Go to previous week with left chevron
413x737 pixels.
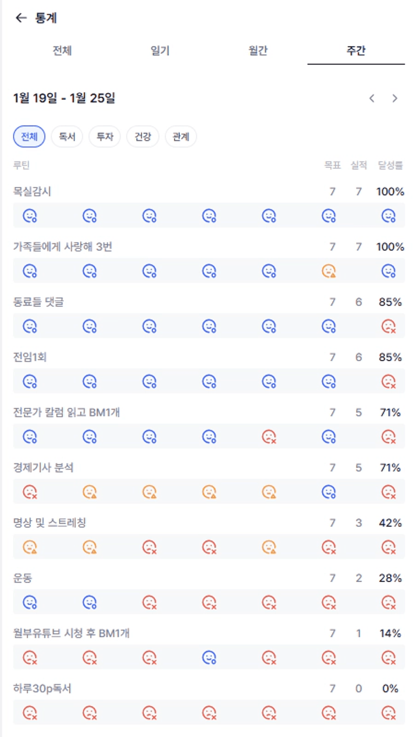point(372,98)
